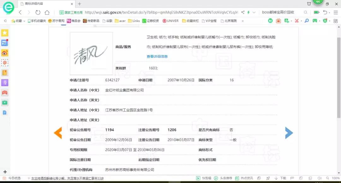
Task: Open the email @ sidebar icon
Action: [x=4, y=63]
